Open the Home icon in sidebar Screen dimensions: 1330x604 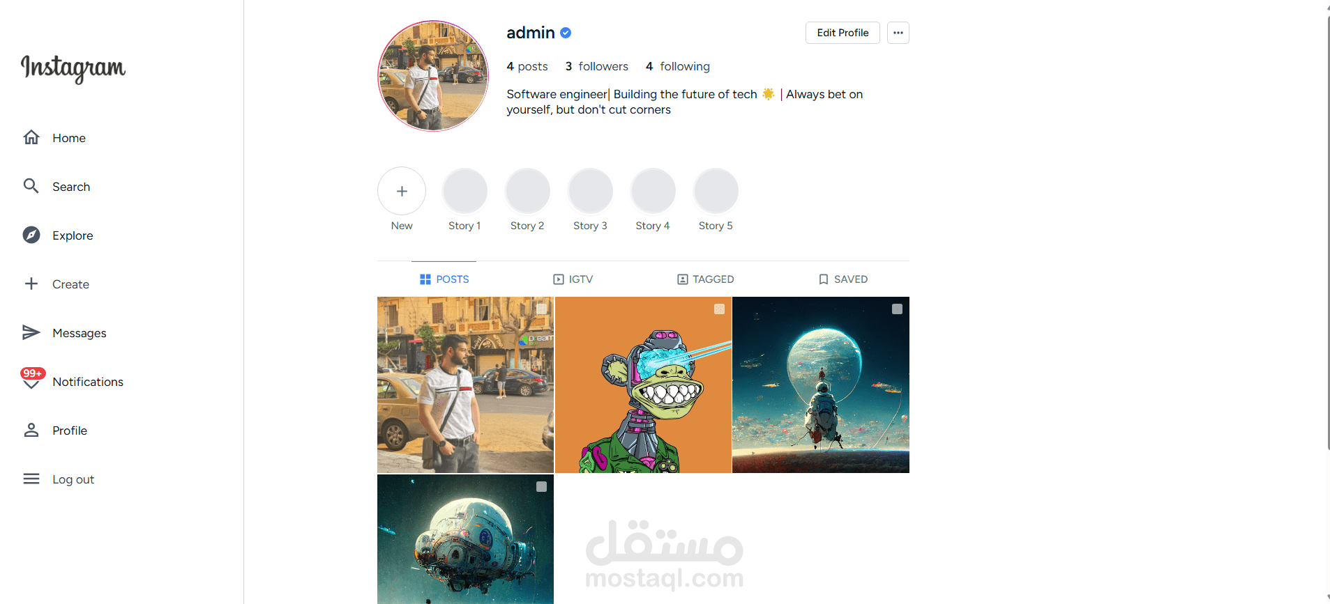pos(31,137)
